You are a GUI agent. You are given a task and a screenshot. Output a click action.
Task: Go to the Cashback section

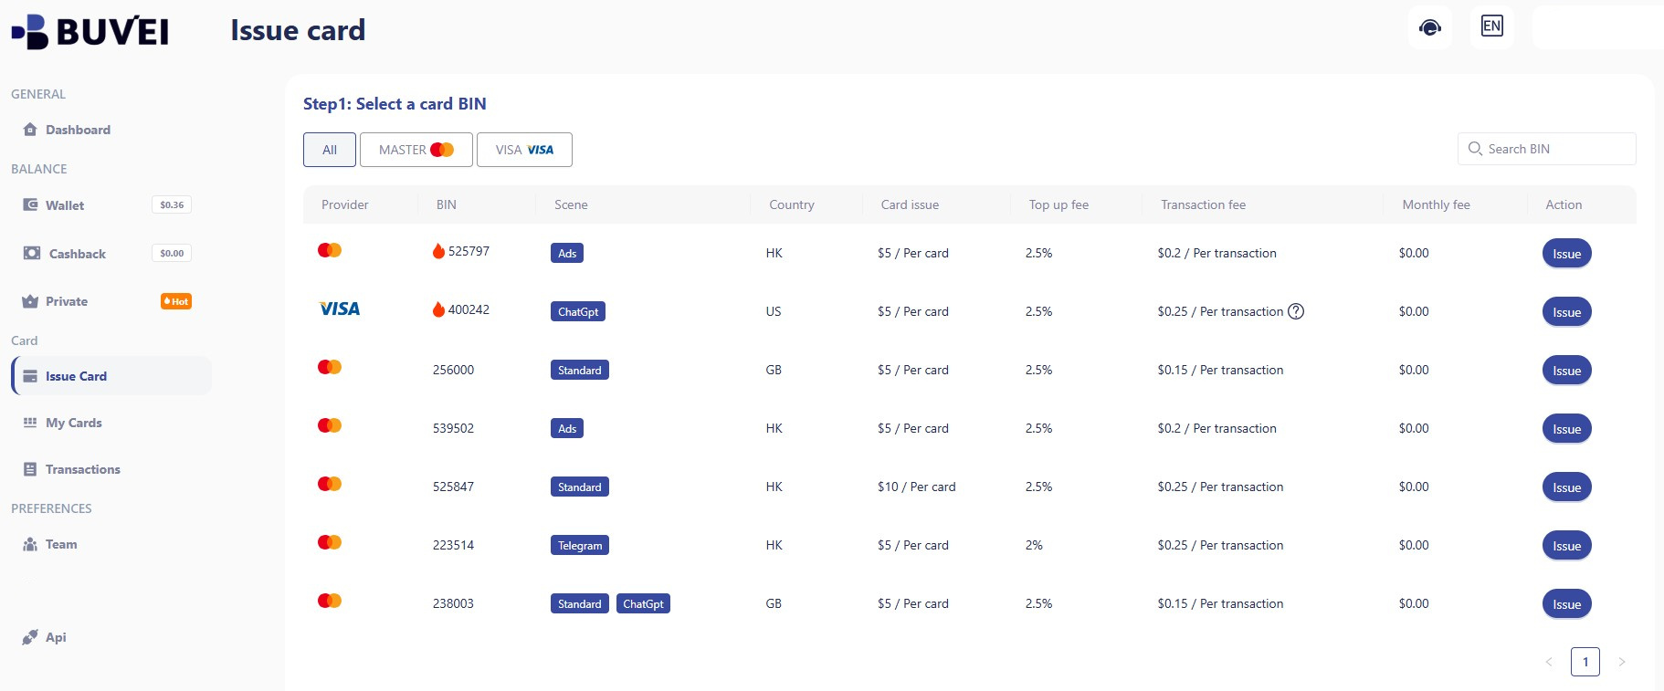(x=77, y=254)
